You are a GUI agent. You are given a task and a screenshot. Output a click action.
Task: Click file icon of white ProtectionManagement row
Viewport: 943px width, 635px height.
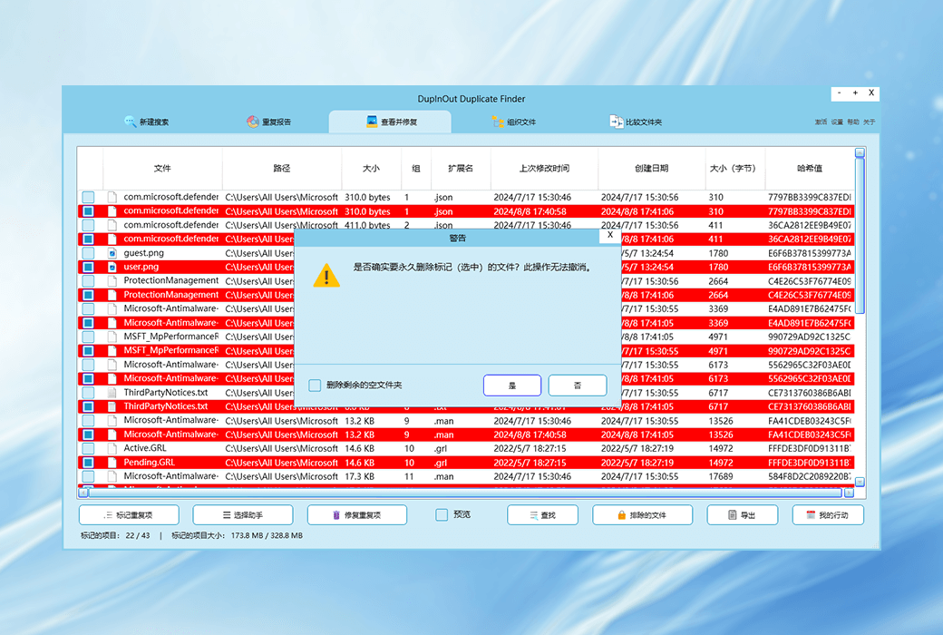[112, 281]
